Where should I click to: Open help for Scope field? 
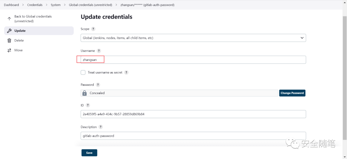tap(93, 29)
